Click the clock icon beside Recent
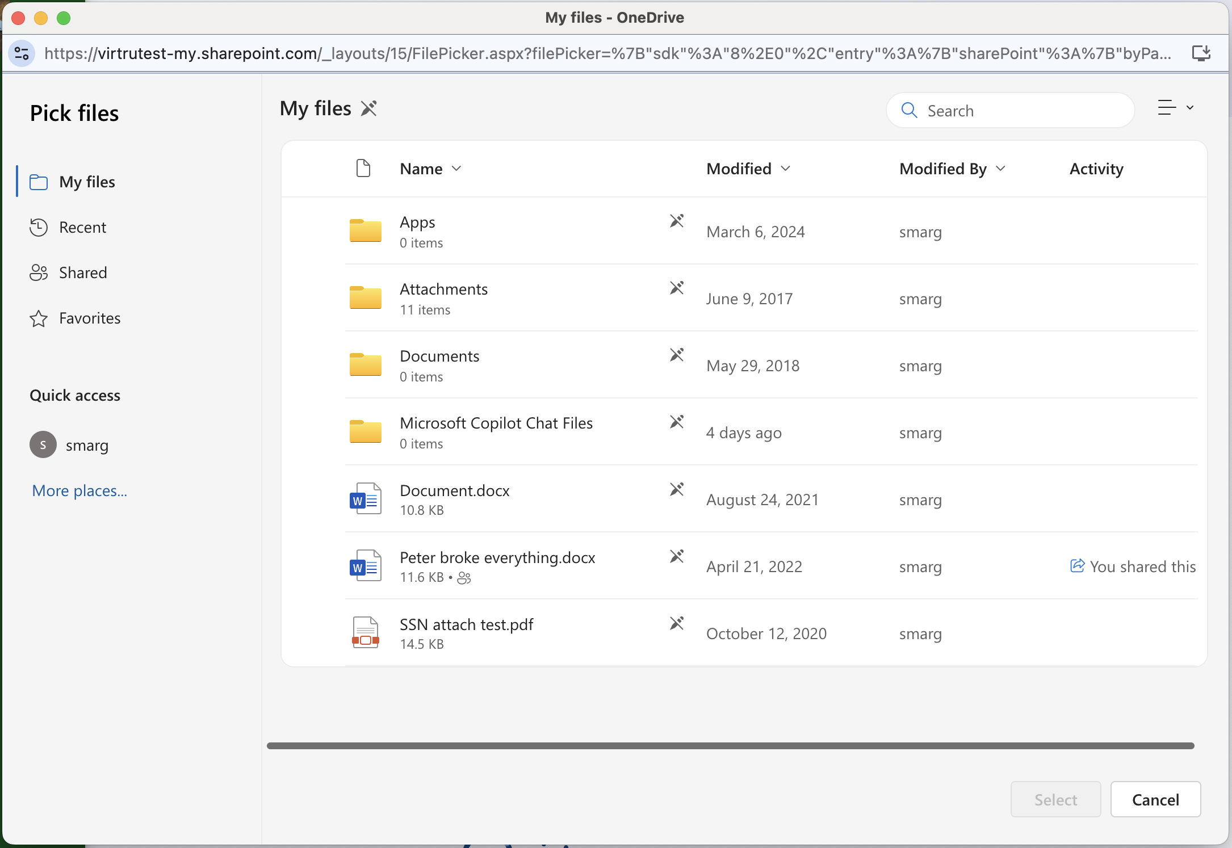1232x848 pixels. (x=39, y=227)
